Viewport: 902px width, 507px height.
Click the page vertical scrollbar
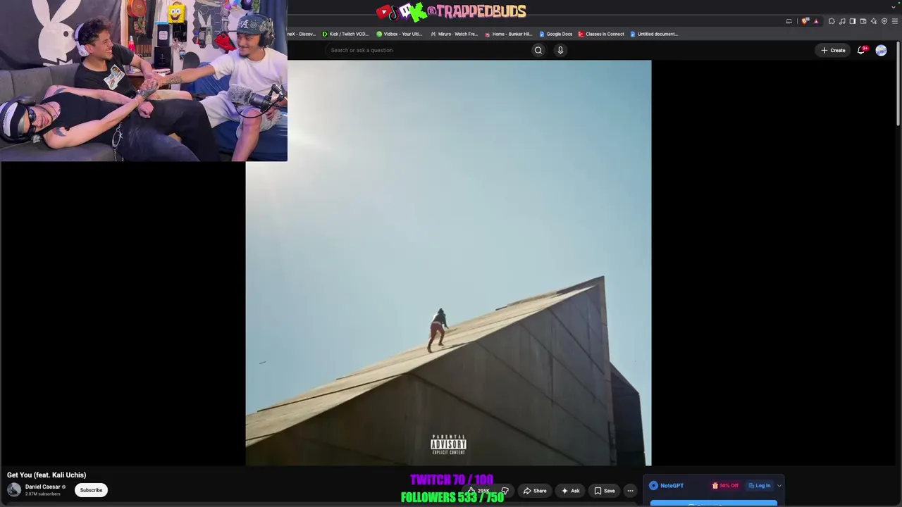898,83
